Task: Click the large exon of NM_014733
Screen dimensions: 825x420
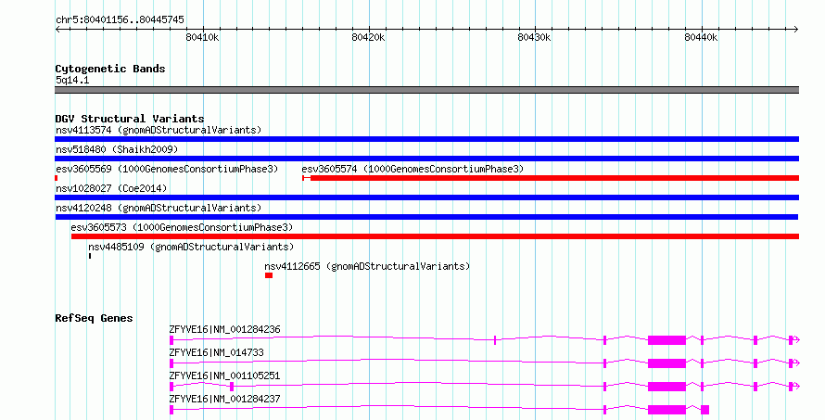Action: [666, 363]
